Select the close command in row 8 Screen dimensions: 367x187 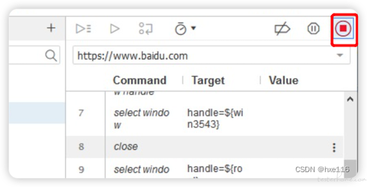[126, 147]
